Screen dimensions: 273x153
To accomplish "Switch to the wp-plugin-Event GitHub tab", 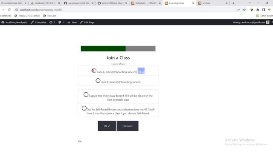I will [x=78, y=3].
